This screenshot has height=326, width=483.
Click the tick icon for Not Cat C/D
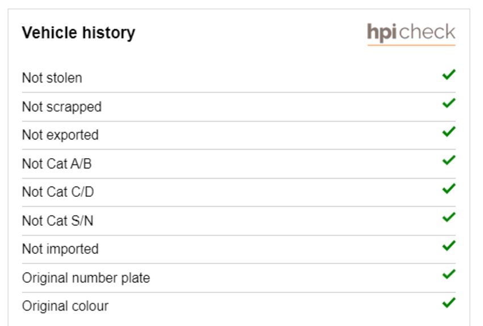point(449,189)
